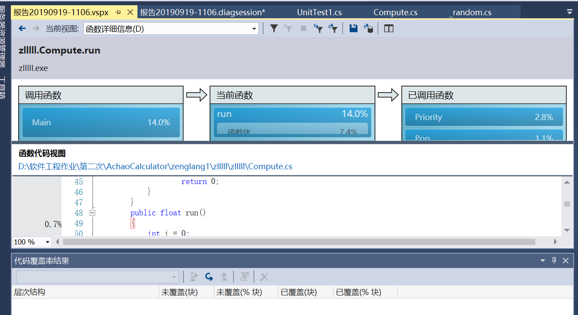Click the 0.7% value beside line 49
Image resolution: width=578 pixels, height=315 pixels.
coord(53,225)
